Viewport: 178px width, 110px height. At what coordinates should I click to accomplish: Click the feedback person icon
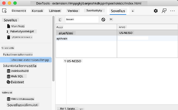click(x=164, y=11)
